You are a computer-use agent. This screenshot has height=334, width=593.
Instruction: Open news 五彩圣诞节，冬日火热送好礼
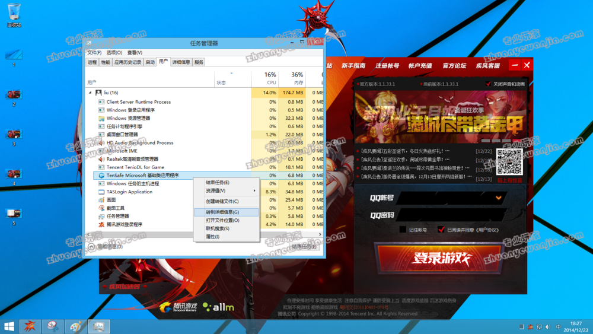(x=405, y=151)
